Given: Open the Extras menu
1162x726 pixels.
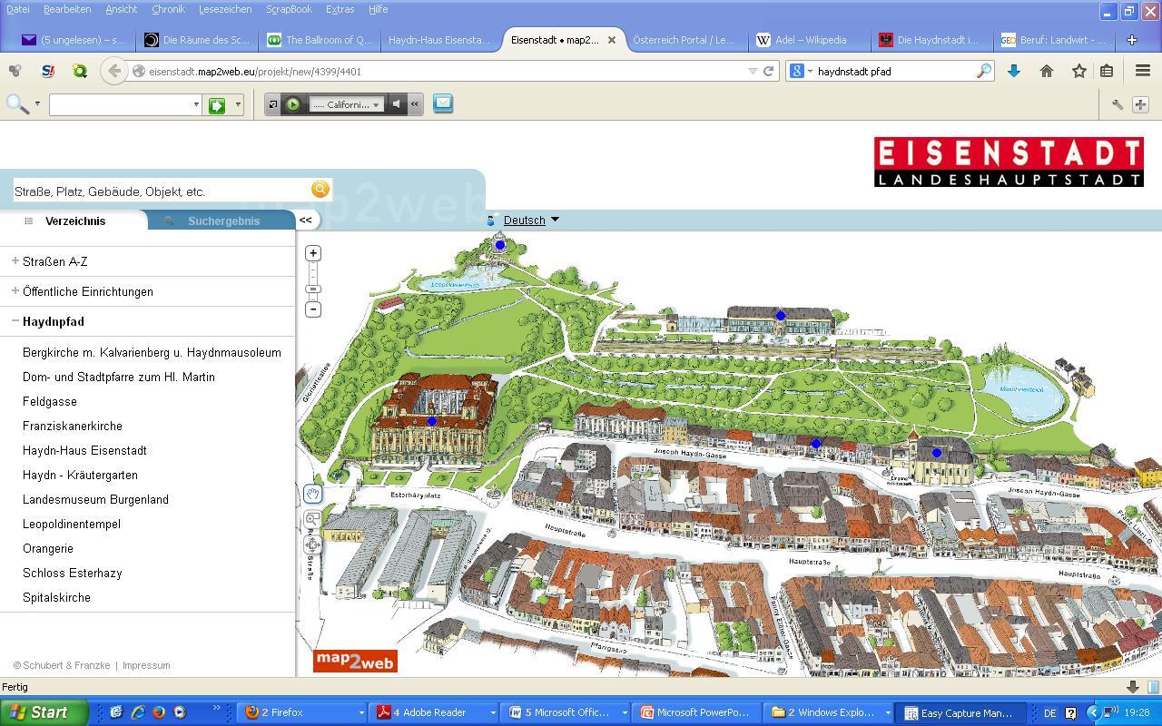Looking at the screenshot, I should [340, 9].
